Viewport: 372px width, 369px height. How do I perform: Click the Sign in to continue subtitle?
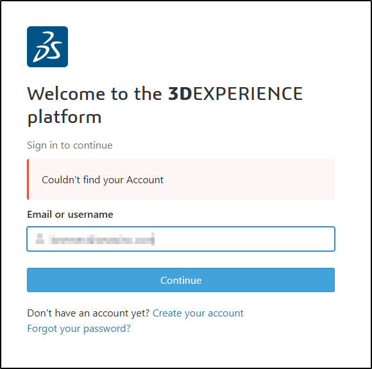pos(70,145)
